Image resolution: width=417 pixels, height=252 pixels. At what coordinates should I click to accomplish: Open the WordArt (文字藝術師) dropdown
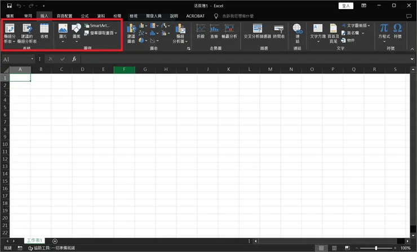coord(356,25)
